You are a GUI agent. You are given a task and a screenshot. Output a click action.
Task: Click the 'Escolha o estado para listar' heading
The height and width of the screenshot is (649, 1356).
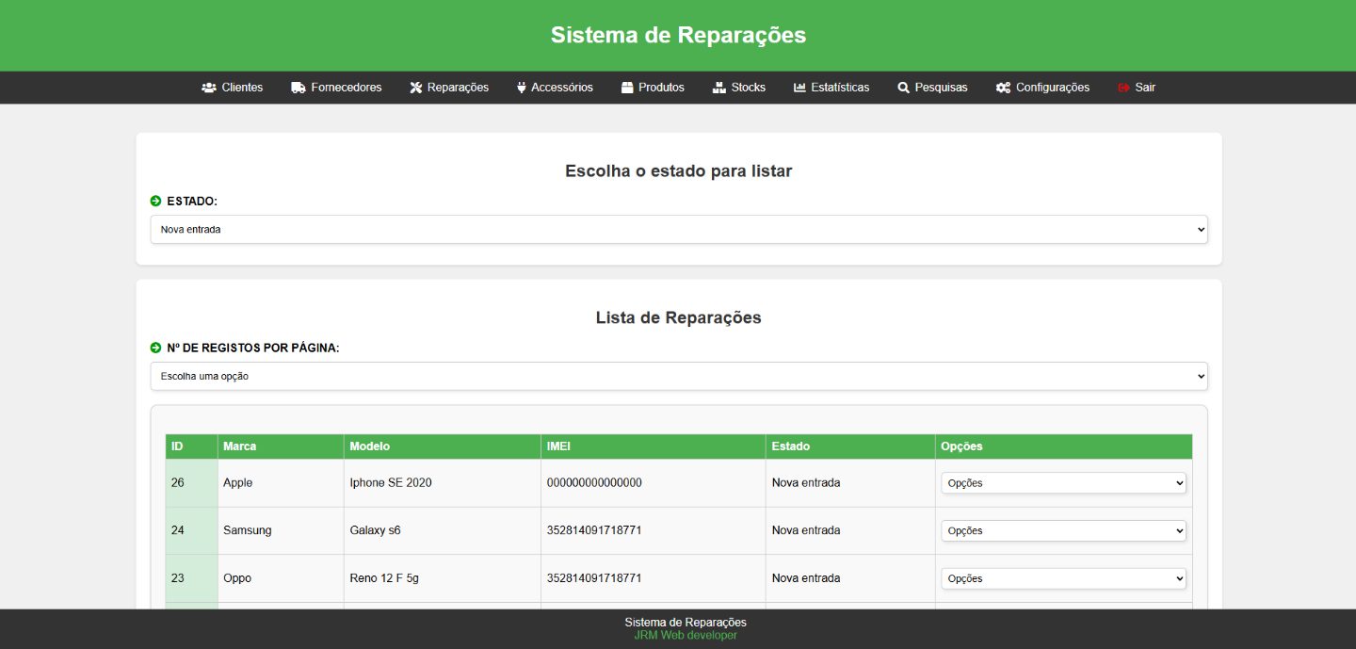pos(679,171)
